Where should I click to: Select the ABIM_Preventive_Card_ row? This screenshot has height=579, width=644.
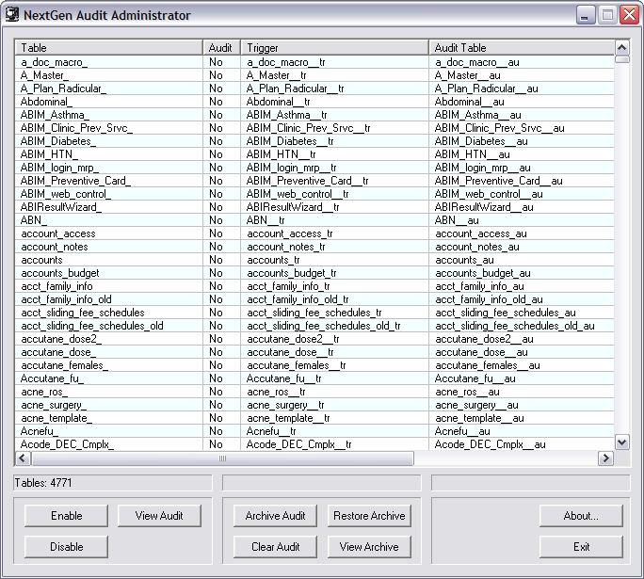tap(314, 180)
